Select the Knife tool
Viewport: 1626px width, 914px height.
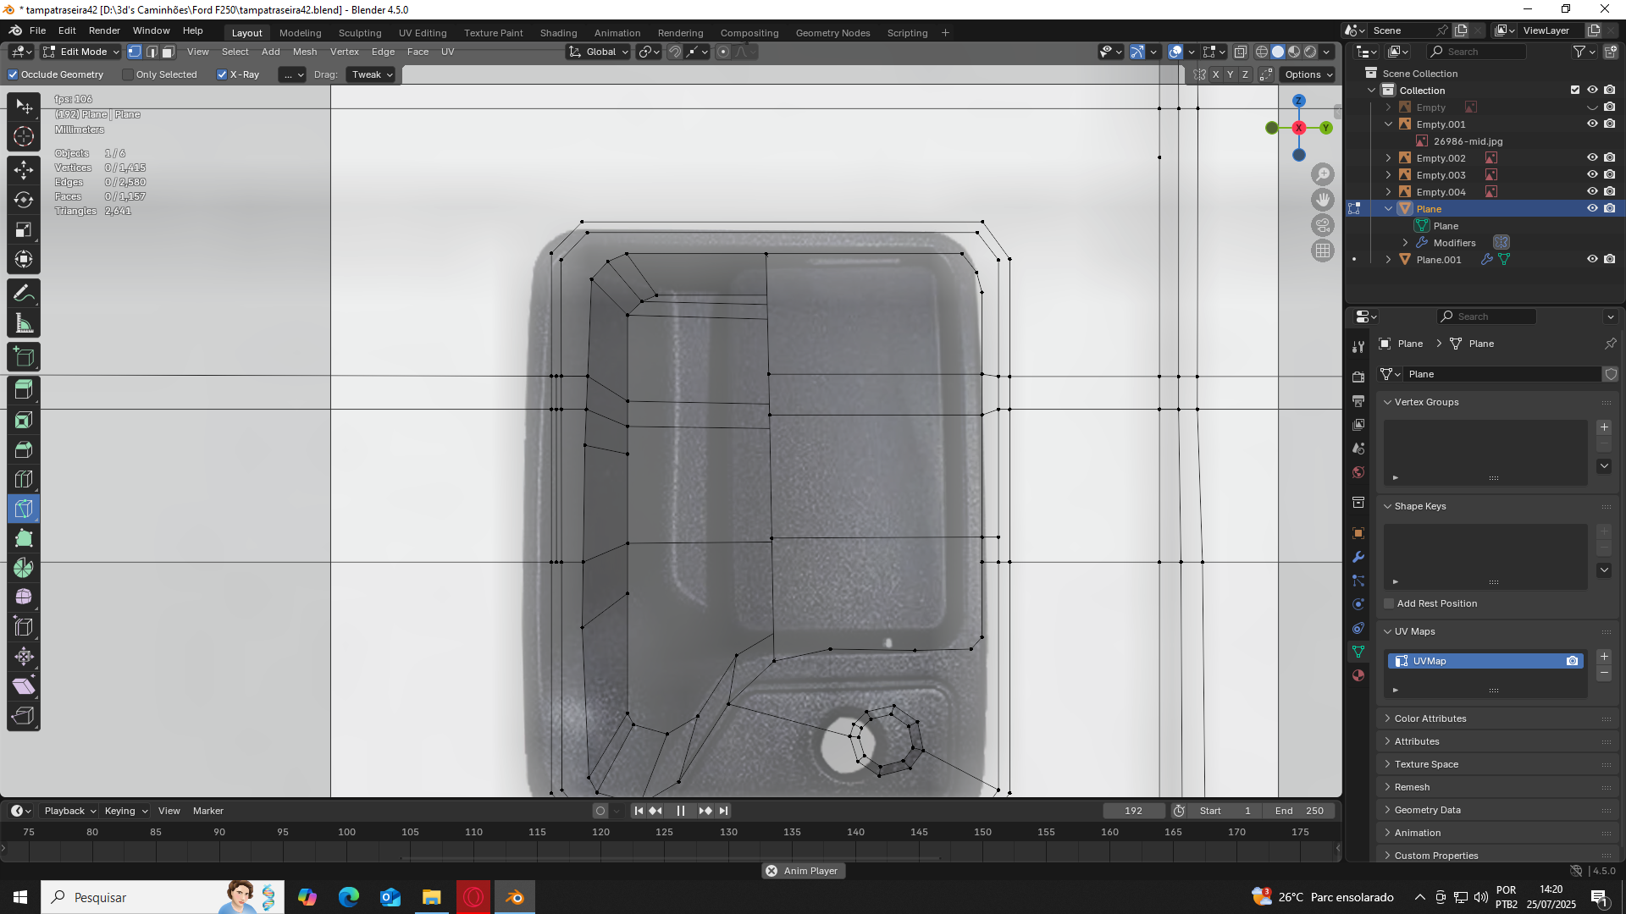coord(24,509)
